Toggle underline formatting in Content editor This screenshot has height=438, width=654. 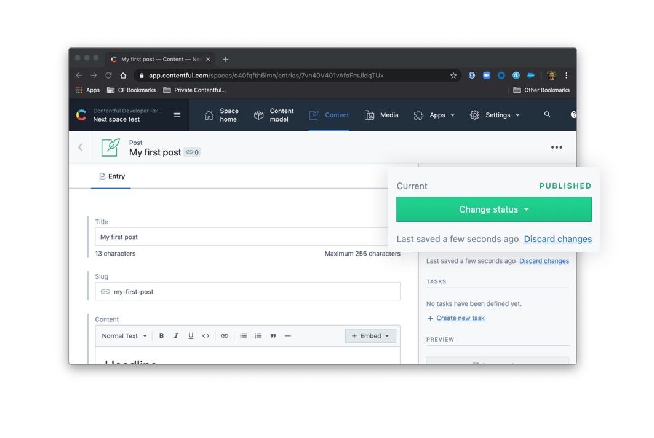[191, 335]
